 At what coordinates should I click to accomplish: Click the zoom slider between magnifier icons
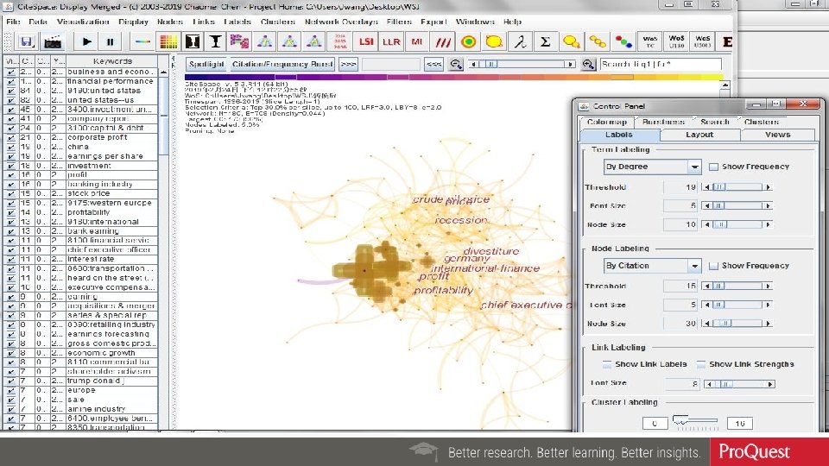click(x=522, y=65)
